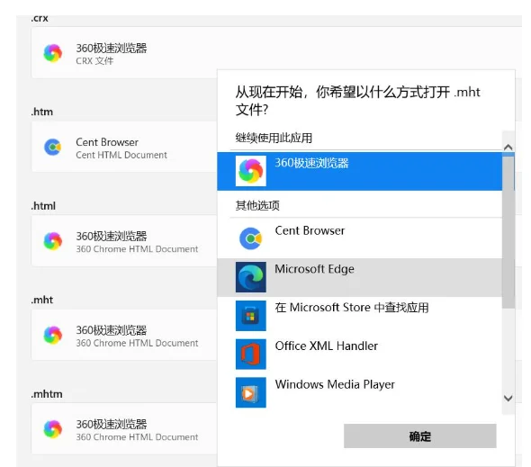Click the 360 browser icon under .mhtm
The height and width of the screenshot is (467, 531).
(x=53, y=428)
